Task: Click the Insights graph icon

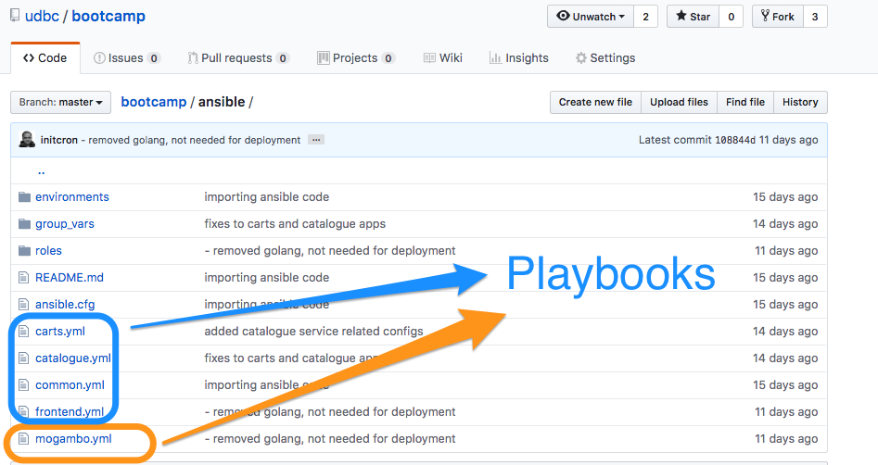Action: pyautogui.click(x=495, y=58)
